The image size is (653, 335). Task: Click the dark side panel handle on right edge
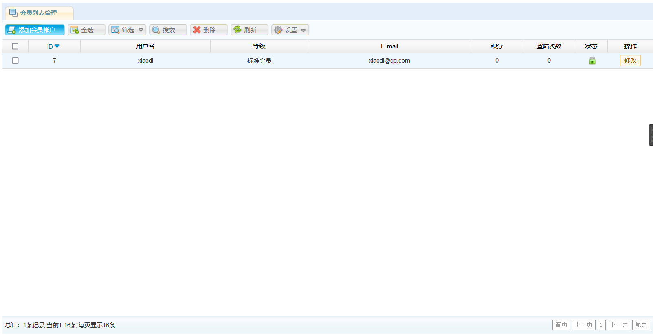click(x=651, y=135)
